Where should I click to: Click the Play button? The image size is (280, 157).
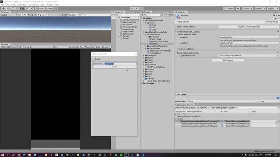click(132, 9)
